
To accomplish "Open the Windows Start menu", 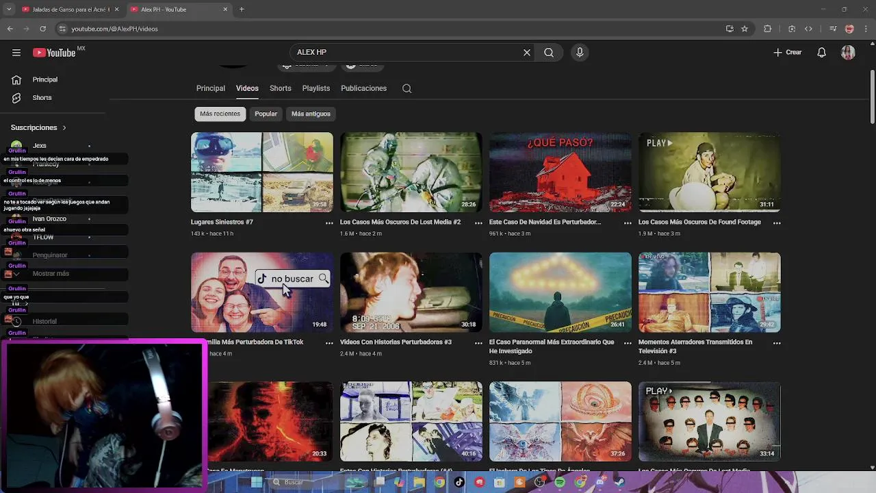I will click(x=256, y=482).
